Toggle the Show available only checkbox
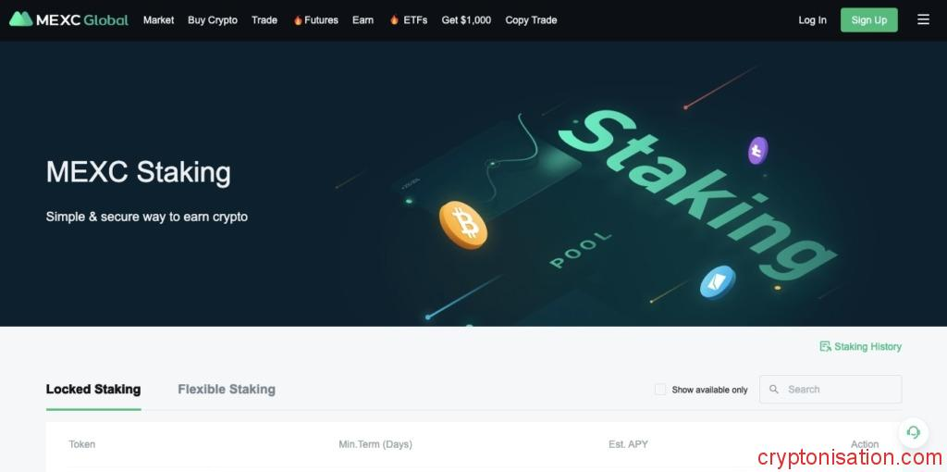The height and width of the screenshot is (472, 947). pyautogui.click(x=660, y=390)
